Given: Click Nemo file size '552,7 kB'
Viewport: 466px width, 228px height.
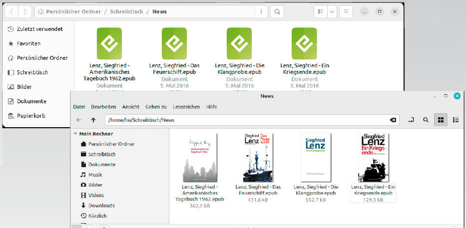Looking at the screenshot, I should (316, 200).
